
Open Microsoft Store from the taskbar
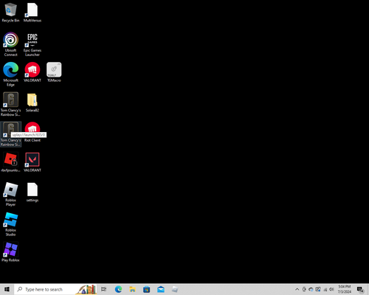pos(147,289)
